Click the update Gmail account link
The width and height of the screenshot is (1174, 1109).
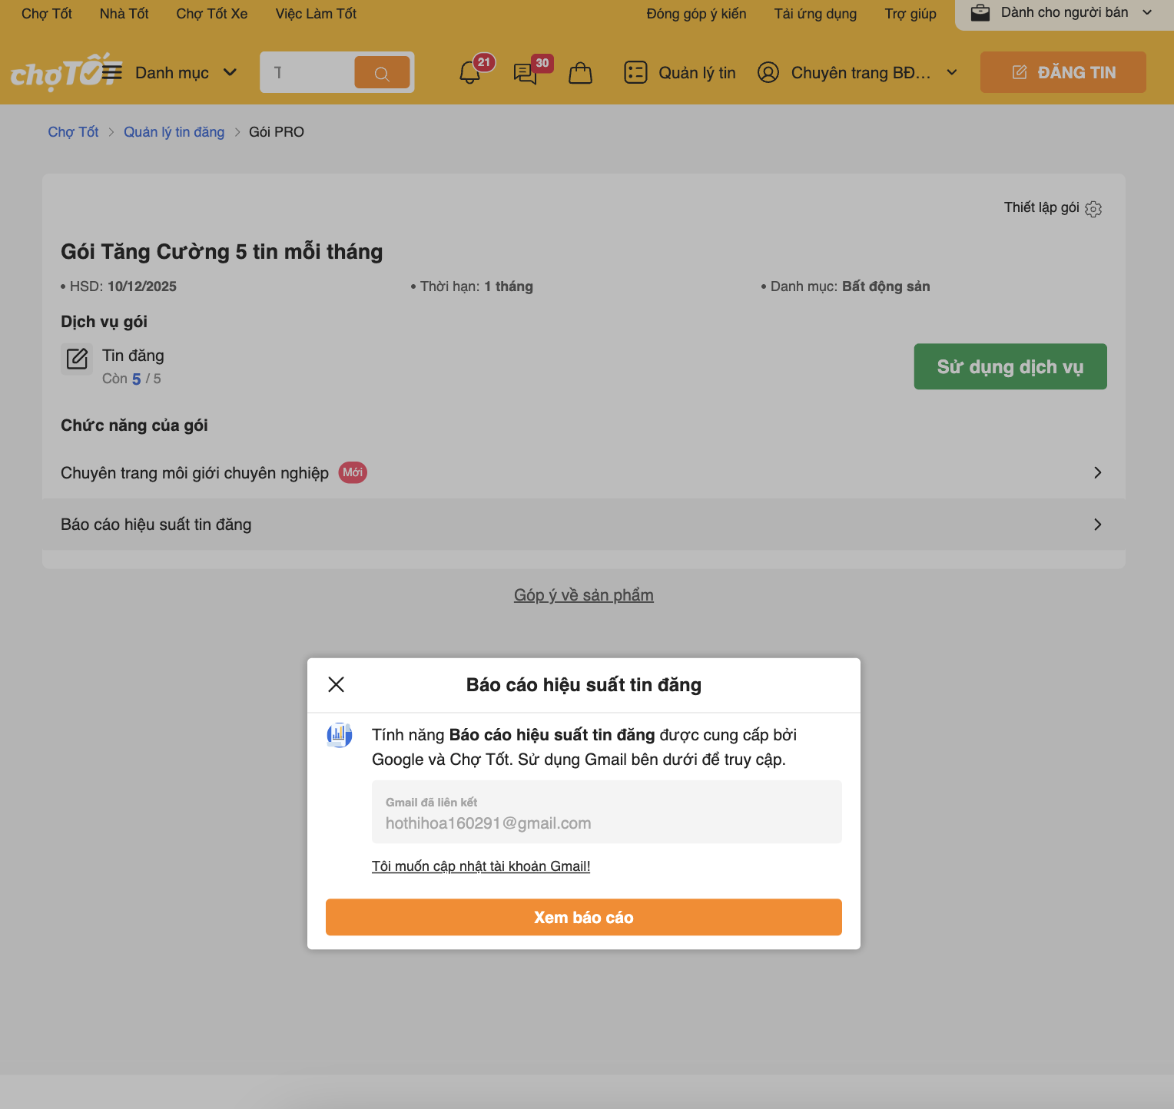(481, 866)
